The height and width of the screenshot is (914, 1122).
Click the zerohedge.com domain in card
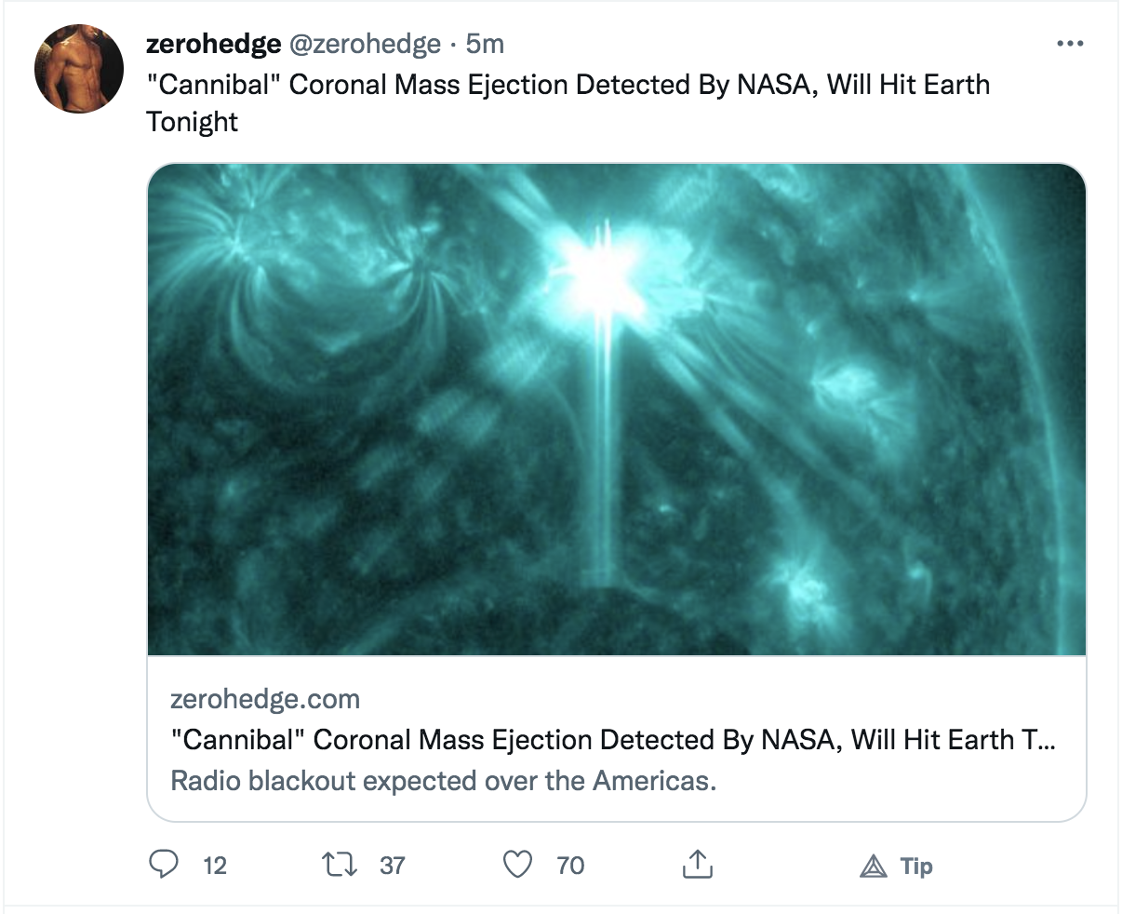[265, 699]
